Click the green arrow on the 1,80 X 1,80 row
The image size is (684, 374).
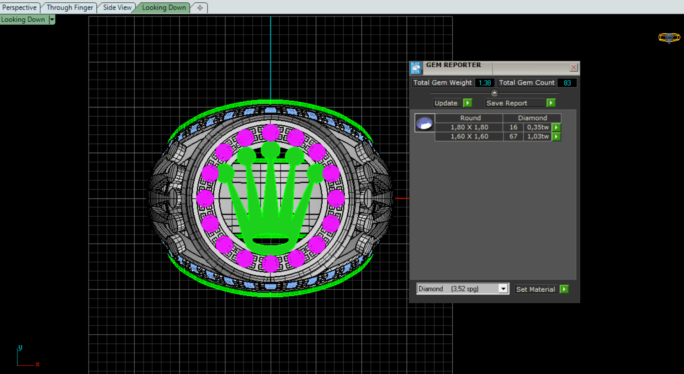[x=556, y=128]
